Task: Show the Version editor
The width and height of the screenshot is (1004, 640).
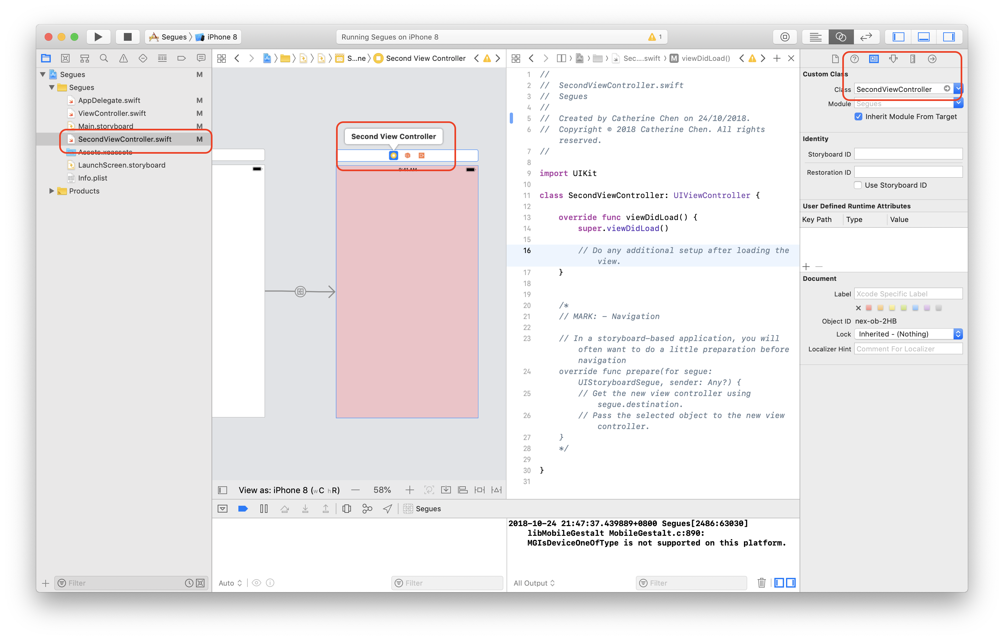Action: coord(866,37)
